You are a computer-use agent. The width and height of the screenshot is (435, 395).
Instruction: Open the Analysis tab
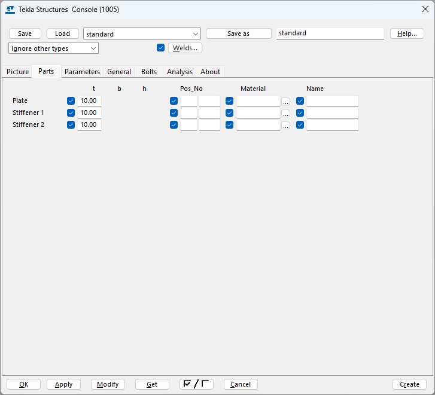(180, 72)
